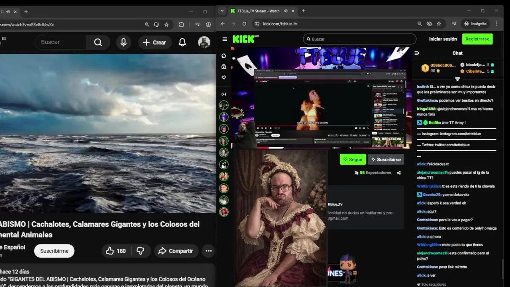Open media control icon in Kick window
The height and width of the screenshot is (287, 510).
click(x=454, y=24)
